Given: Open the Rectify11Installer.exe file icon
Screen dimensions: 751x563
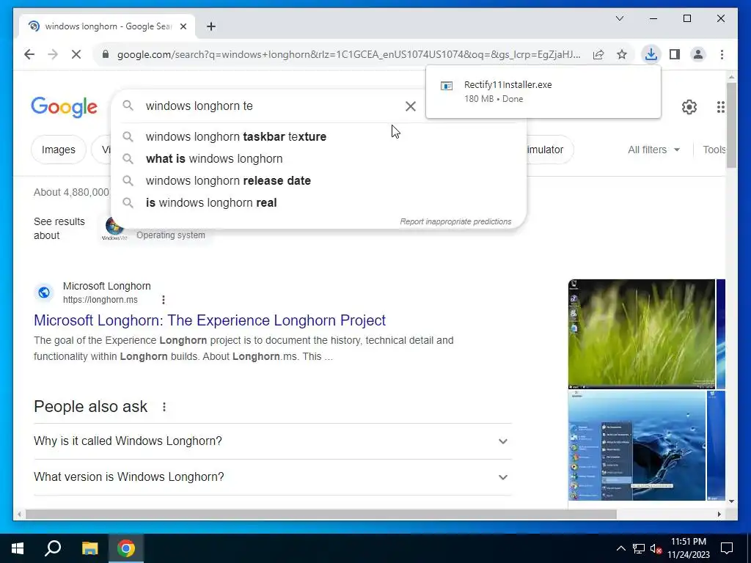Looking at the screenshot, I should click(447, 87).
